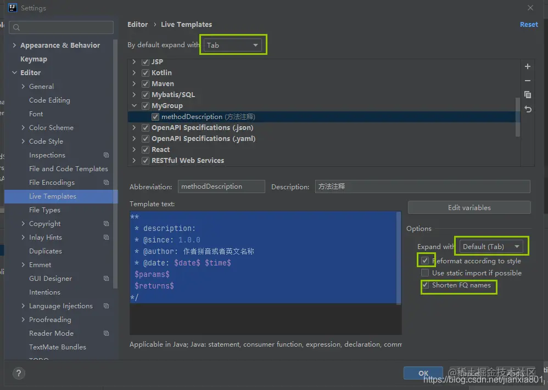Click the Description input field
Image resolution: width=548 pixels, height=390 pixels.
point(423,186)
